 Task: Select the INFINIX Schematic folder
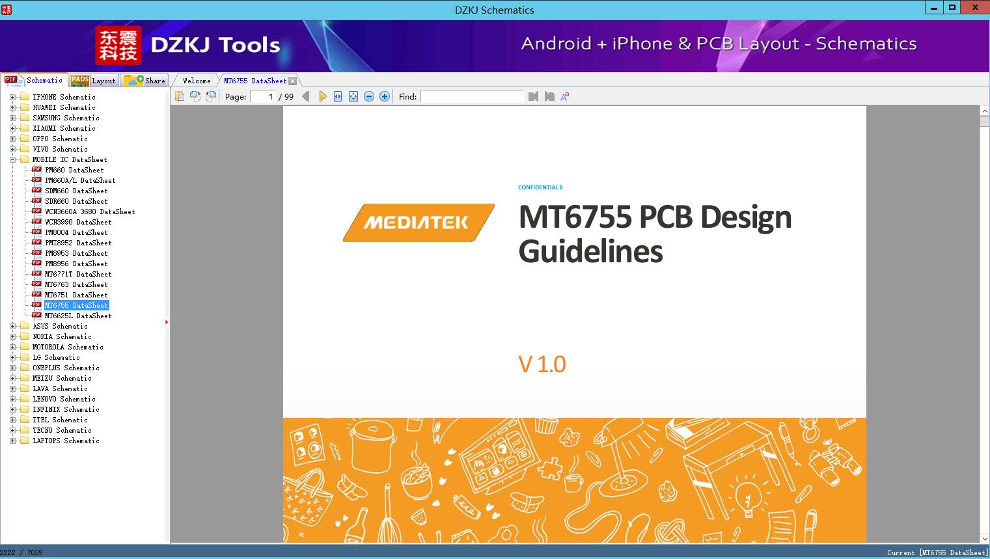pyautogui.click(x=66, y=409)
